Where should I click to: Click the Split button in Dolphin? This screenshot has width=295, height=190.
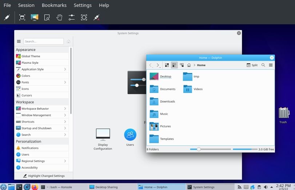[252, 65]
